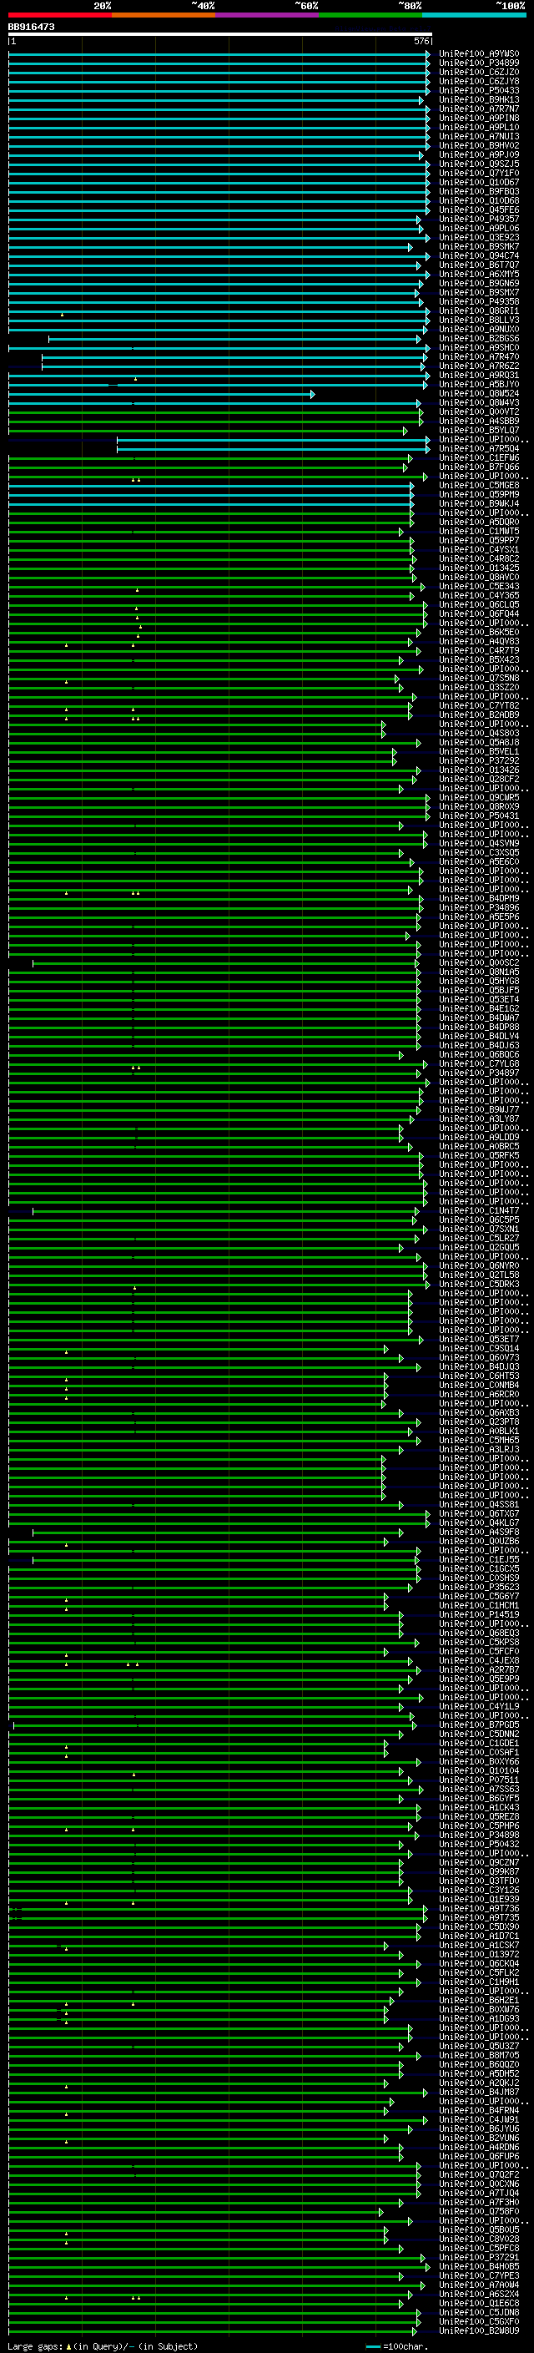Select the UniRef100_B6K5E0 label
Viewport: 534px width, 2353px height.
tap(478, 632)
